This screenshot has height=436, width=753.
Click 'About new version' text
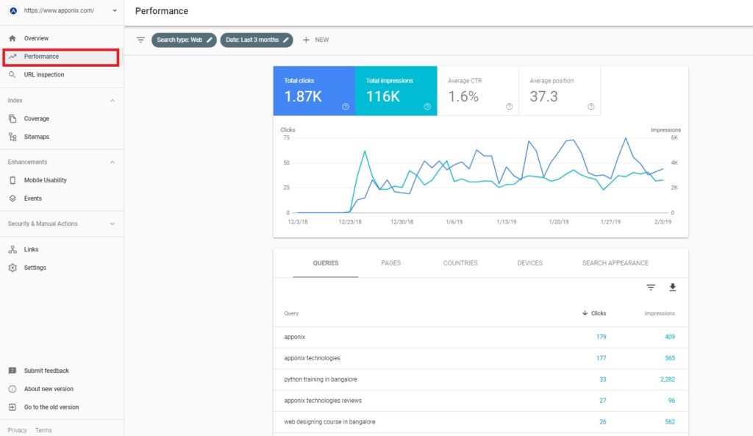click(49, 389)
